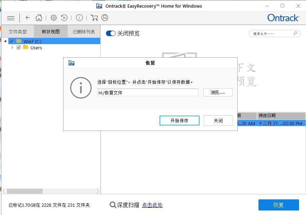Open the user account icon
Image resolution: width=306 pixels, height=215 pixels.
point(105,18)
